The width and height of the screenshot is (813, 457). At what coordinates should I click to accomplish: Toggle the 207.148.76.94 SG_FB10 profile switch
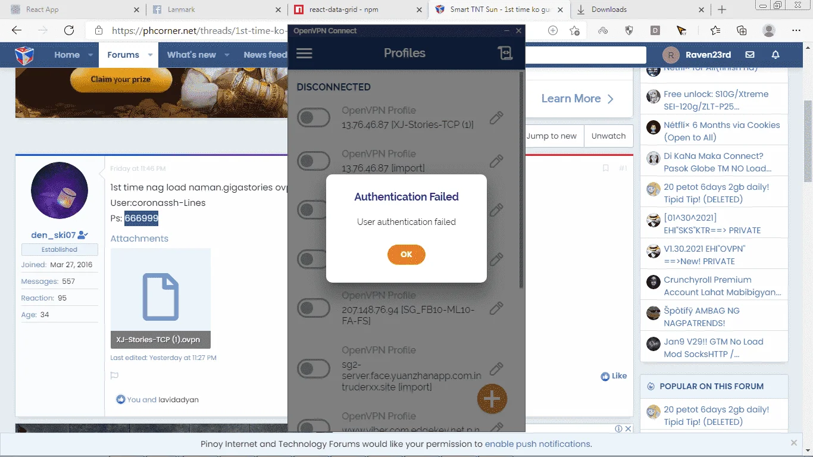(314, 308)
